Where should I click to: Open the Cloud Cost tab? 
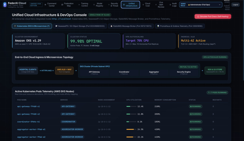147,5
